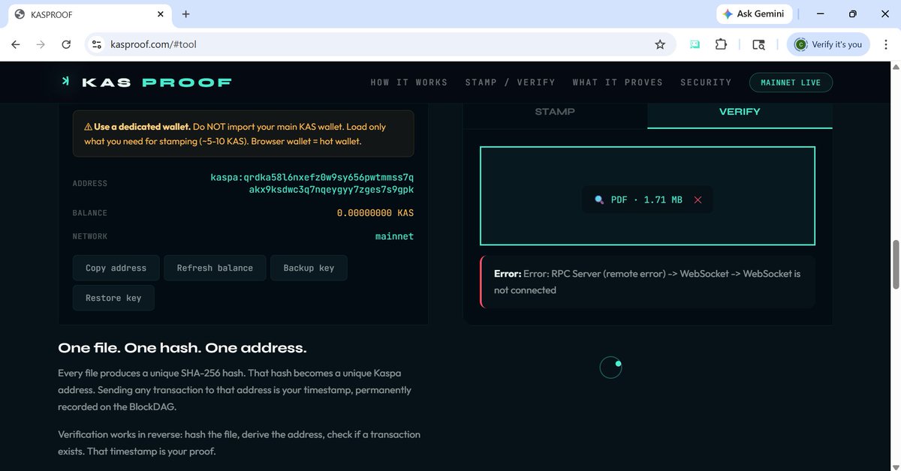
Task: Remove the PDF file with the X
Action: click(698, 199)
